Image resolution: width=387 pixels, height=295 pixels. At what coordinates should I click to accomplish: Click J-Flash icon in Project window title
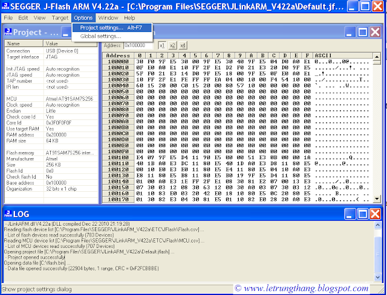pos(8,32)
